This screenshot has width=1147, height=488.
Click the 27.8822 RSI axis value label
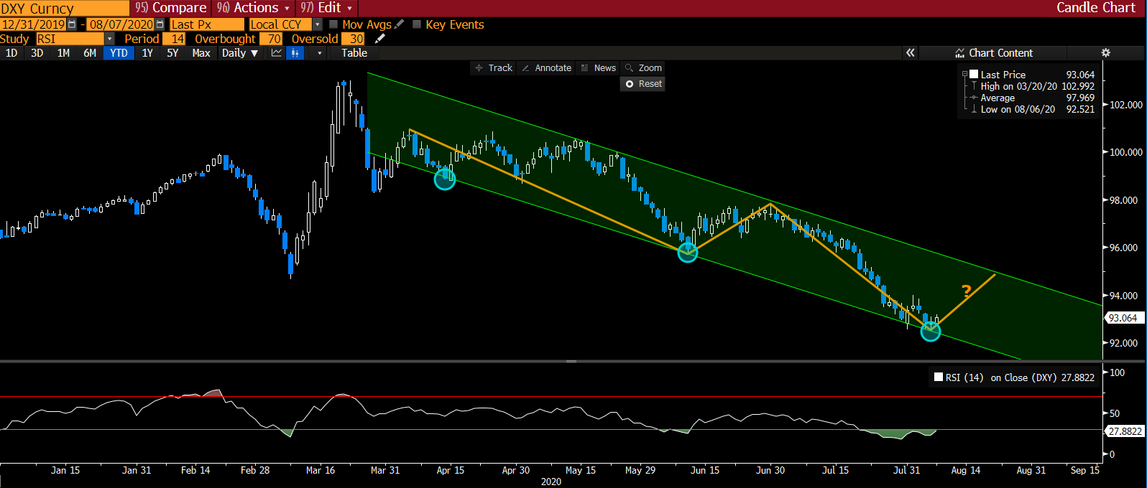pyautogui.click(x=1125, y=431)
